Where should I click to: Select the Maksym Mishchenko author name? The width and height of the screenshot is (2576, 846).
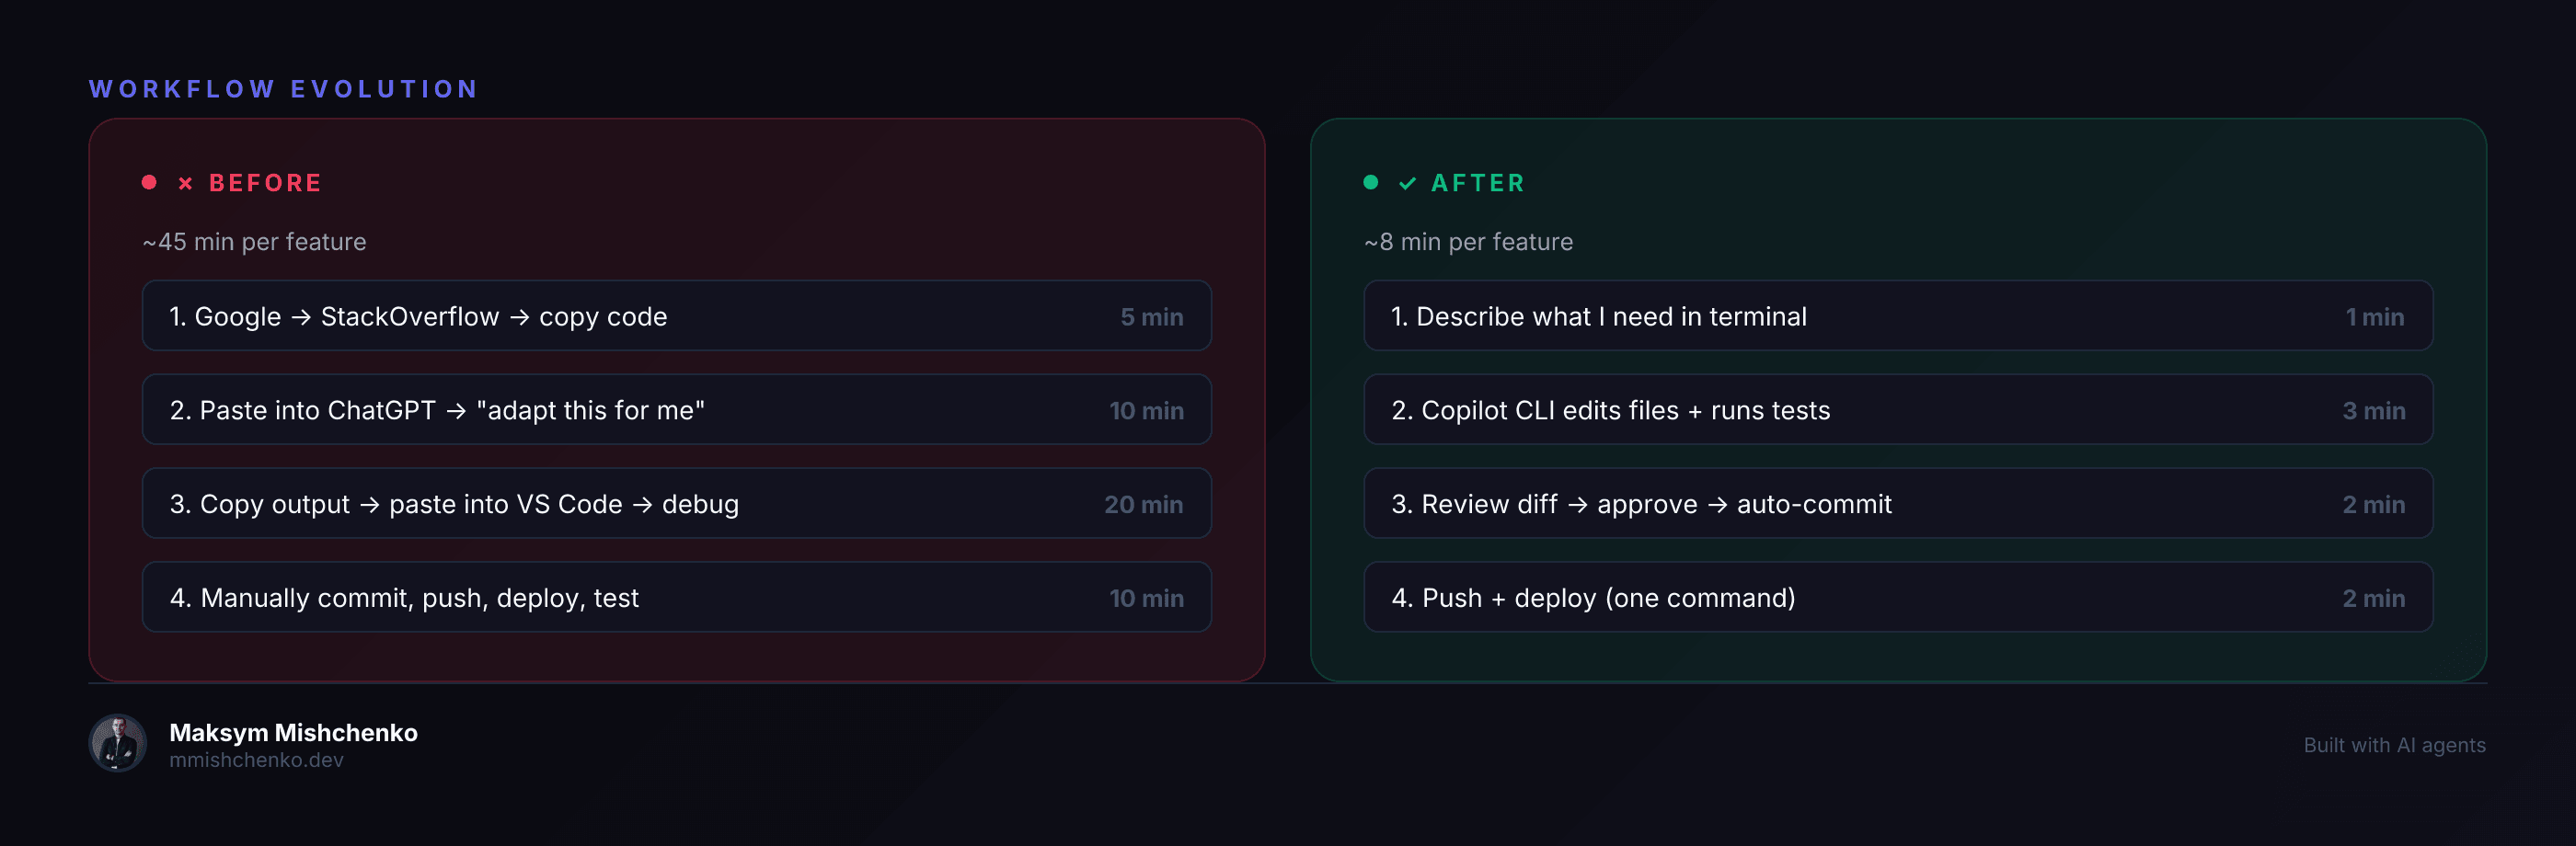293,732
